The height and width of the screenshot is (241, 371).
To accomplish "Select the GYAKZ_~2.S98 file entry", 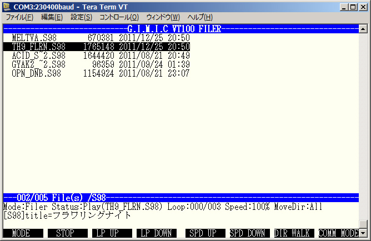I will 38,64.
